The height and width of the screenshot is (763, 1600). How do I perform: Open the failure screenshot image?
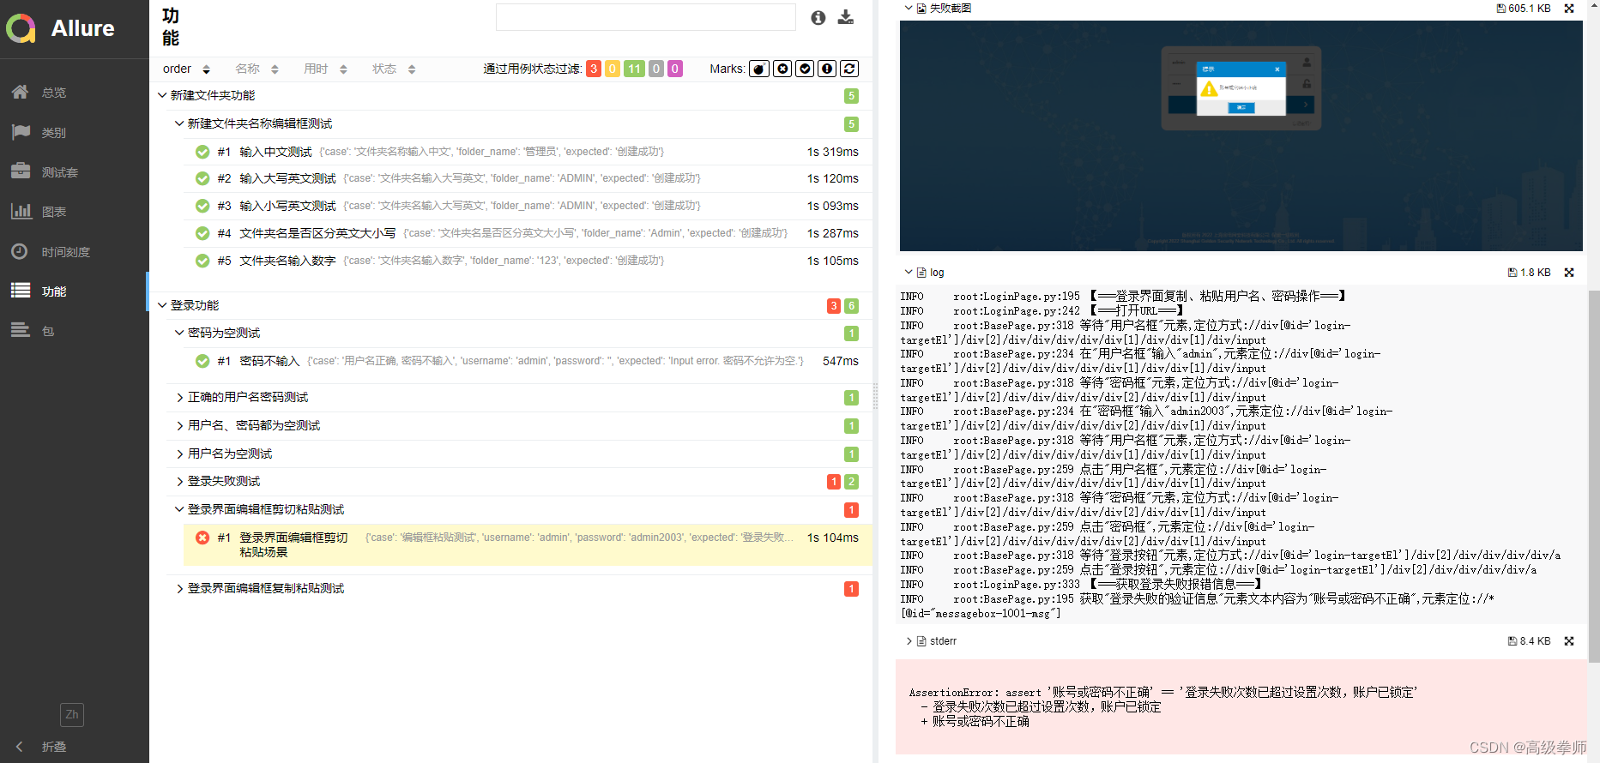point(1241,135)
